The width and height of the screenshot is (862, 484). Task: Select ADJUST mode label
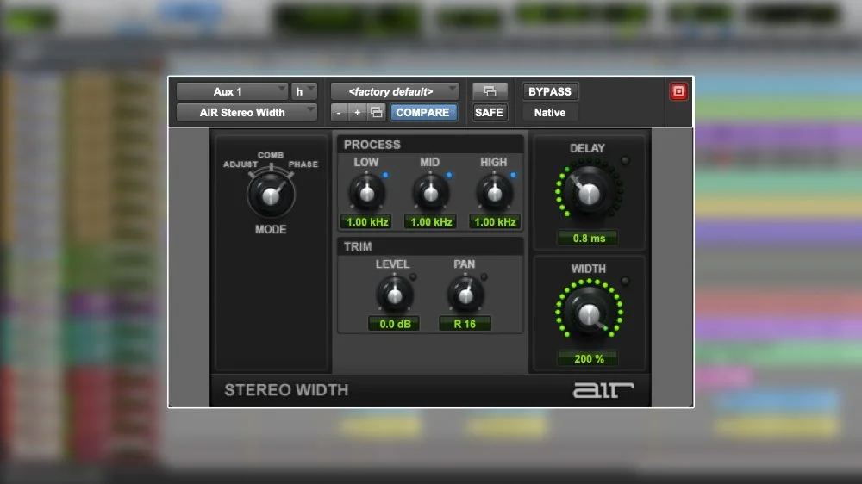[x=240, y=164]
